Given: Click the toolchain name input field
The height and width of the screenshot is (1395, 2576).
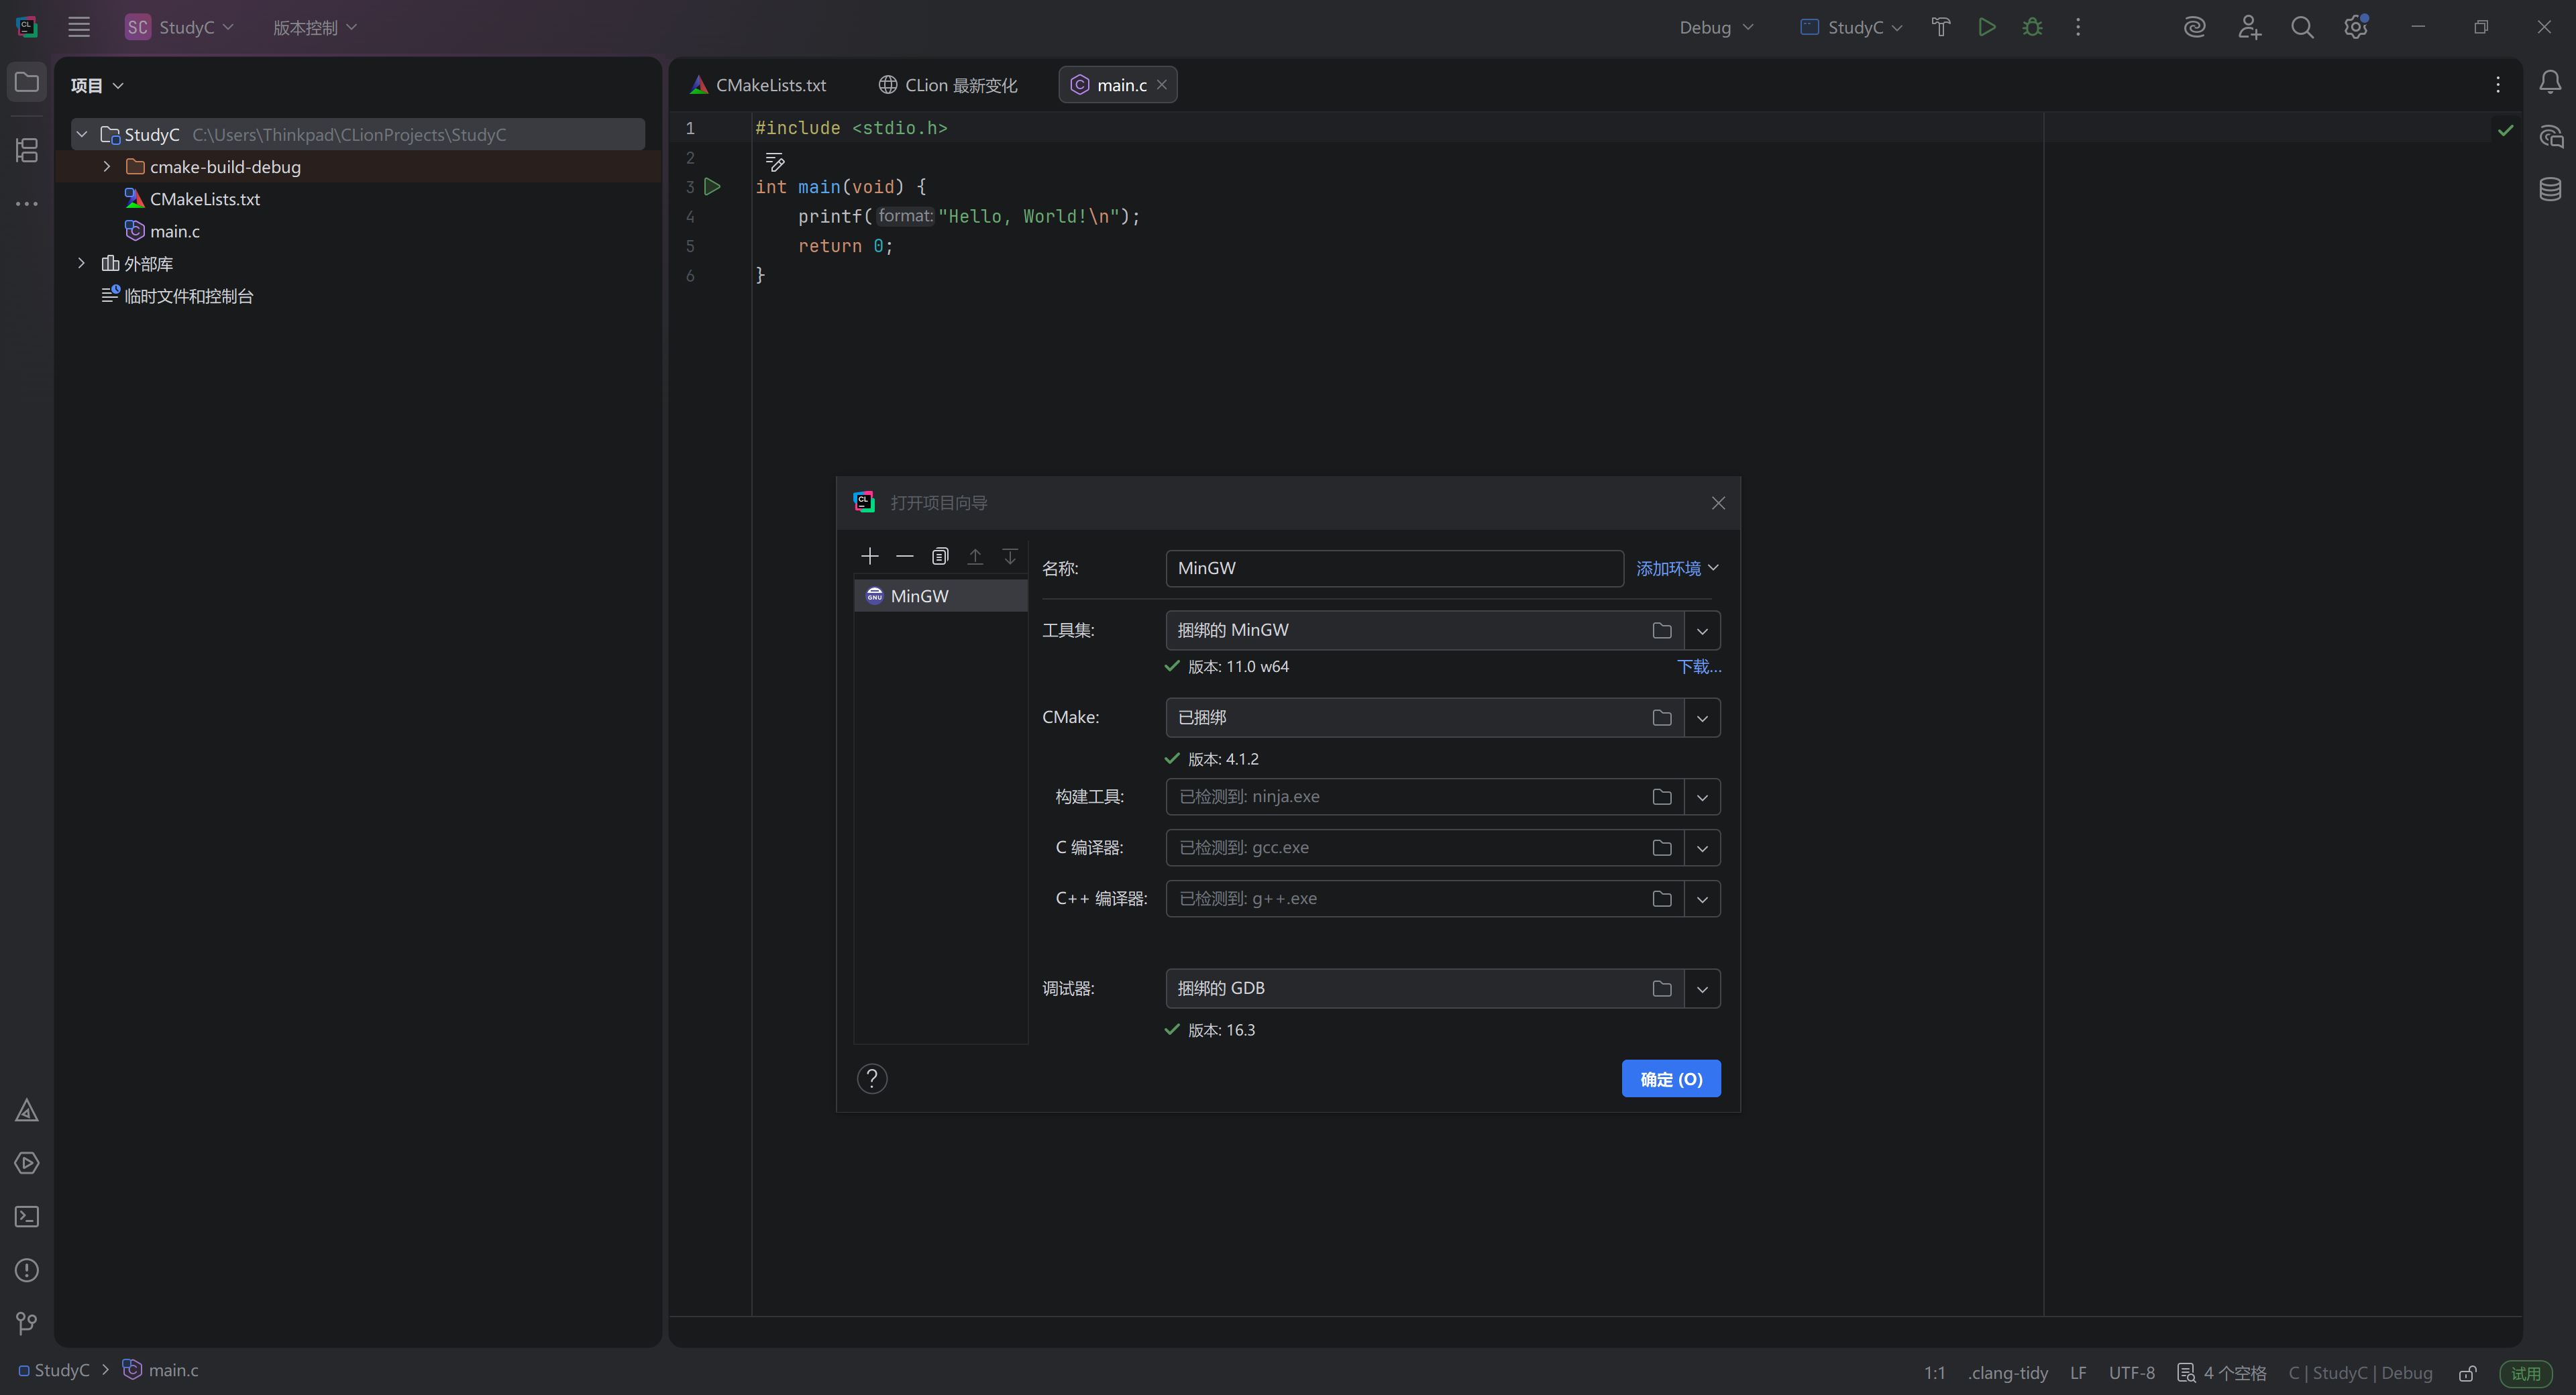Looking at the screenshot, I should pos(1394,568).
